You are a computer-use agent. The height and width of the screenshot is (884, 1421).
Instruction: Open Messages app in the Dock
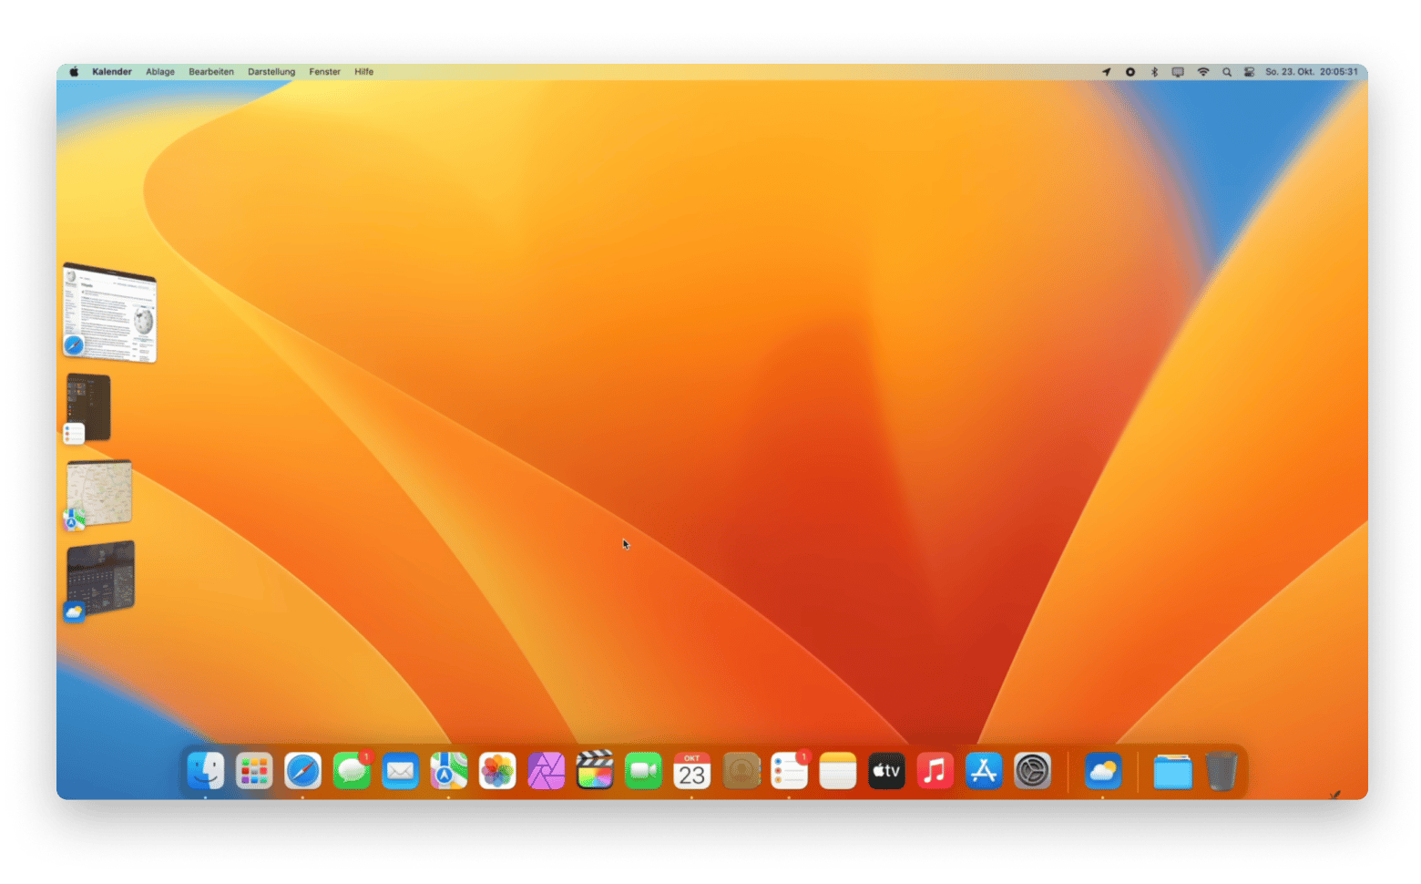pos(352,771)
